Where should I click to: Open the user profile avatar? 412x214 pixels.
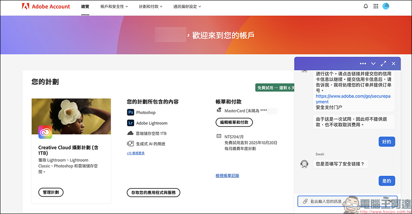coord(386,6)
